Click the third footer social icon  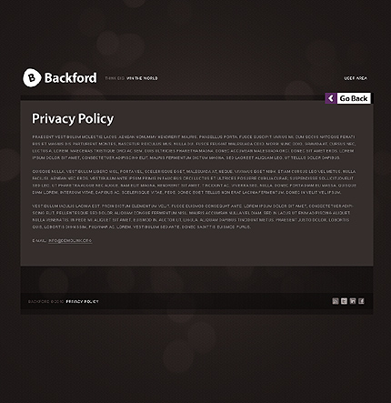point(353,301)
